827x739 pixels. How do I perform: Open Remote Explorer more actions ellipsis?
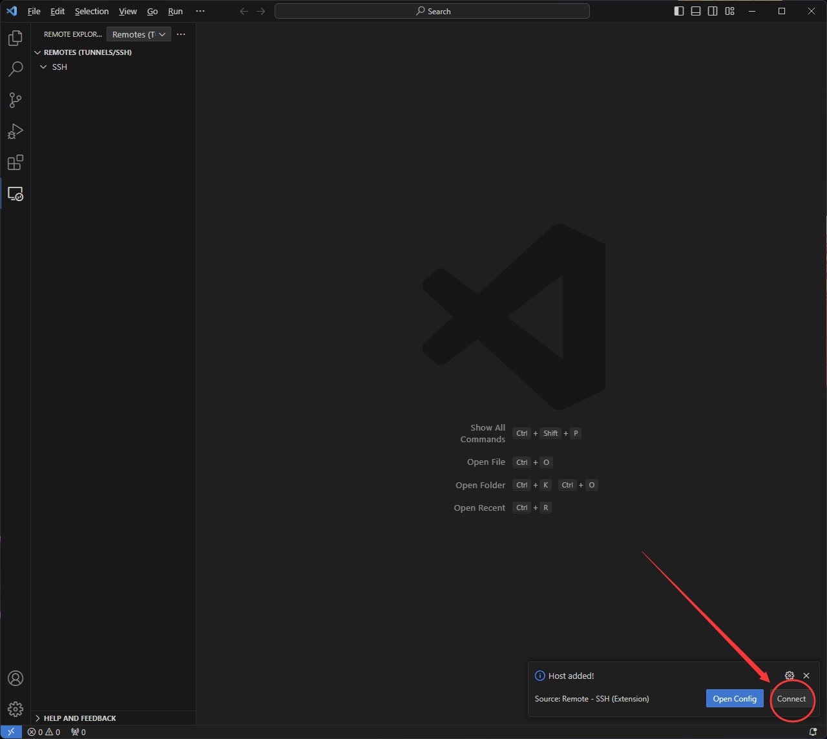[x=181, y=34]
